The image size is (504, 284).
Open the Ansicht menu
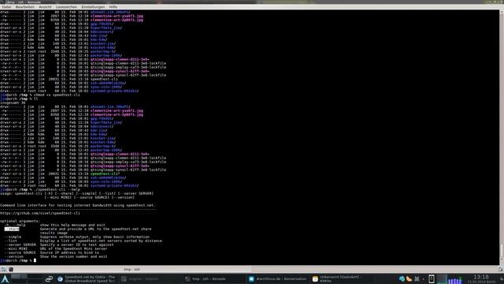[45, 7]
